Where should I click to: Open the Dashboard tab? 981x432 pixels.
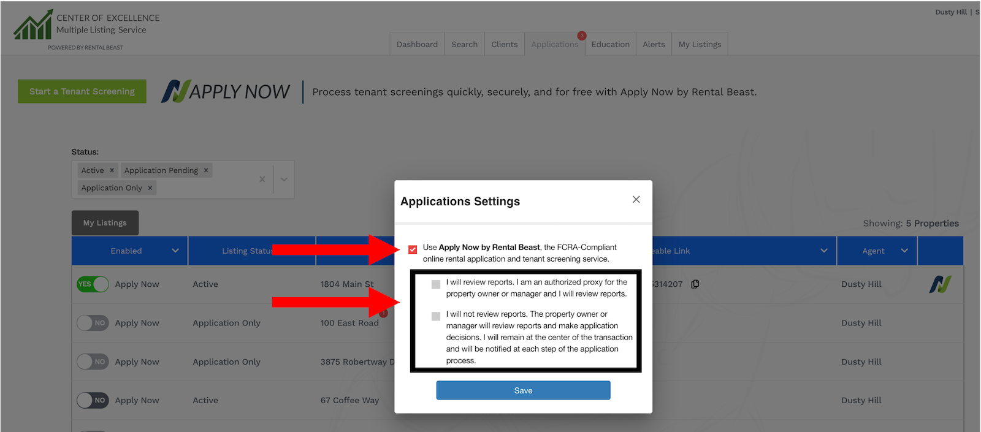[417, 44]
